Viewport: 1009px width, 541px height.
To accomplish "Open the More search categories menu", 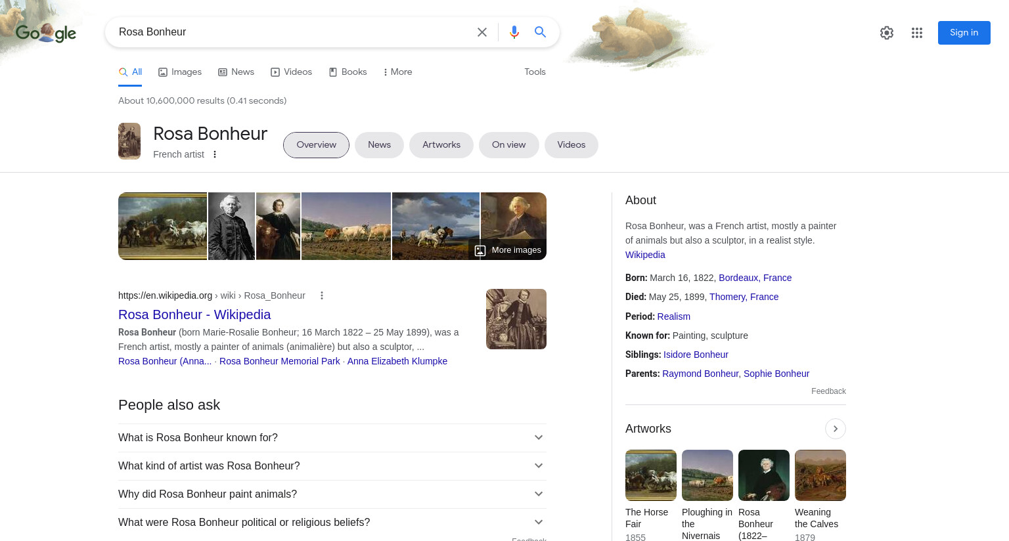I will 397,72.
